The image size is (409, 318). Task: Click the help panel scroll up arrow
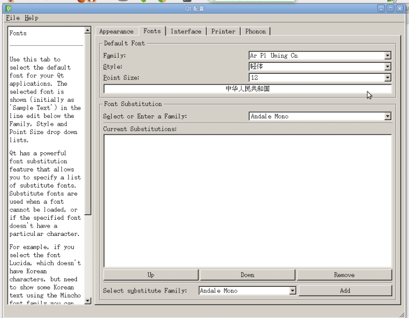point(88,30)
